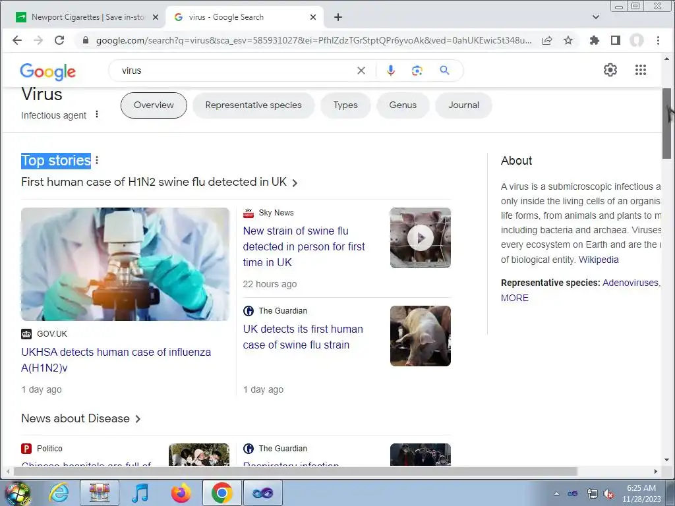Click the muted volume tray icon
Image resolution: width=675 pixels, height=506 pixels.
pyautogui.click(x=608, y=494)
